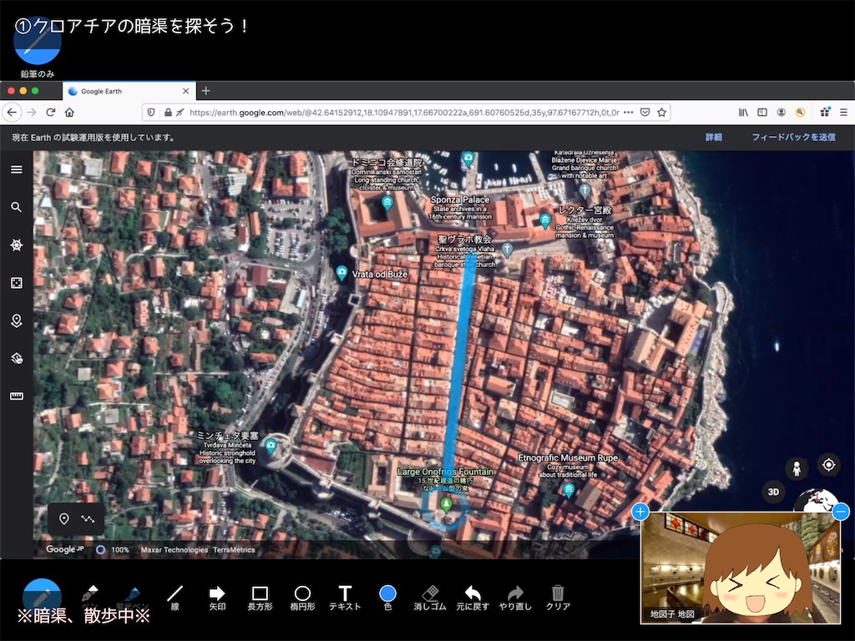The image size is (855, 641).
Task: Add a placemark on the map
Action: 63,519
